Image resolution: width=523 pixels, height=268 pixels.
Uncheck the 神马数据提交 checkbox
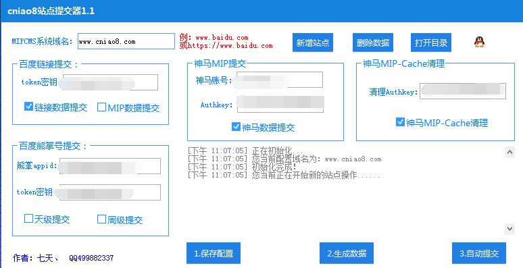coord(236,127)
